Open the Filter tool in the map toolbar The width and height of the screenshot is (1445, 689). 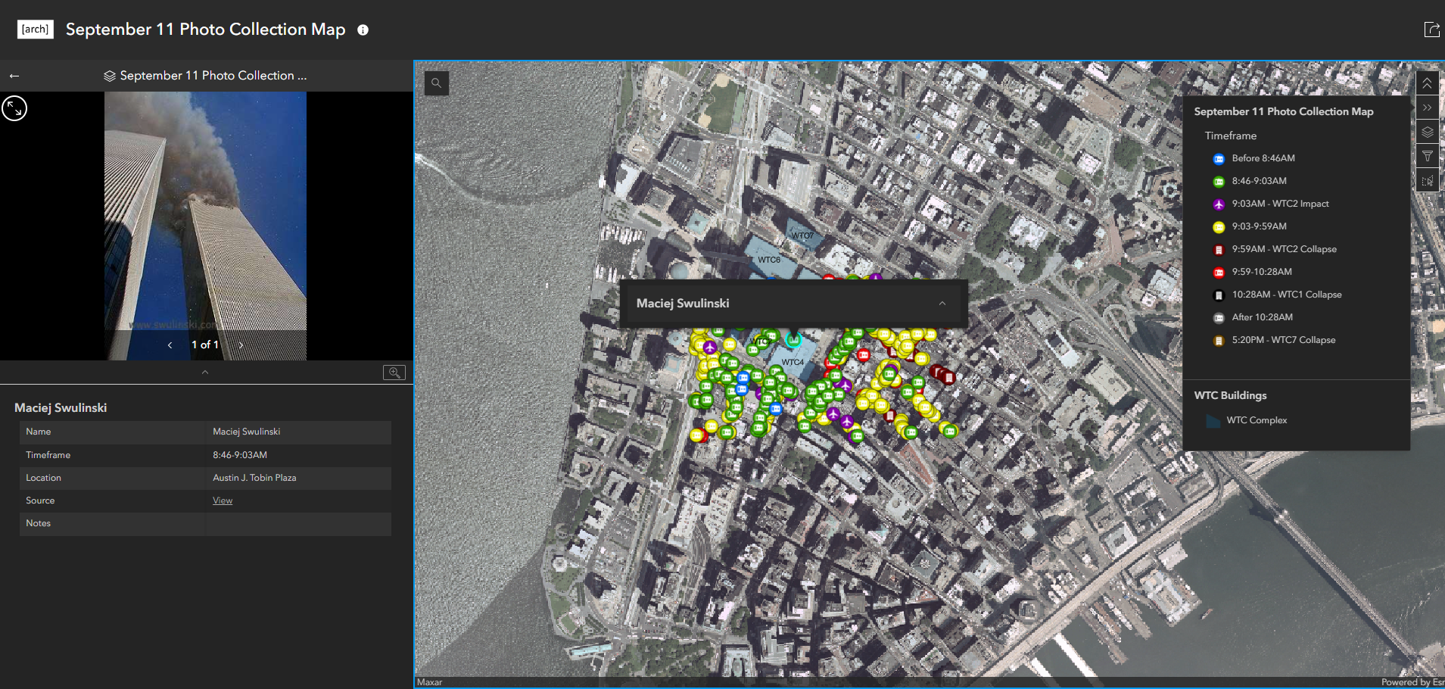(x=1428, y=156)
